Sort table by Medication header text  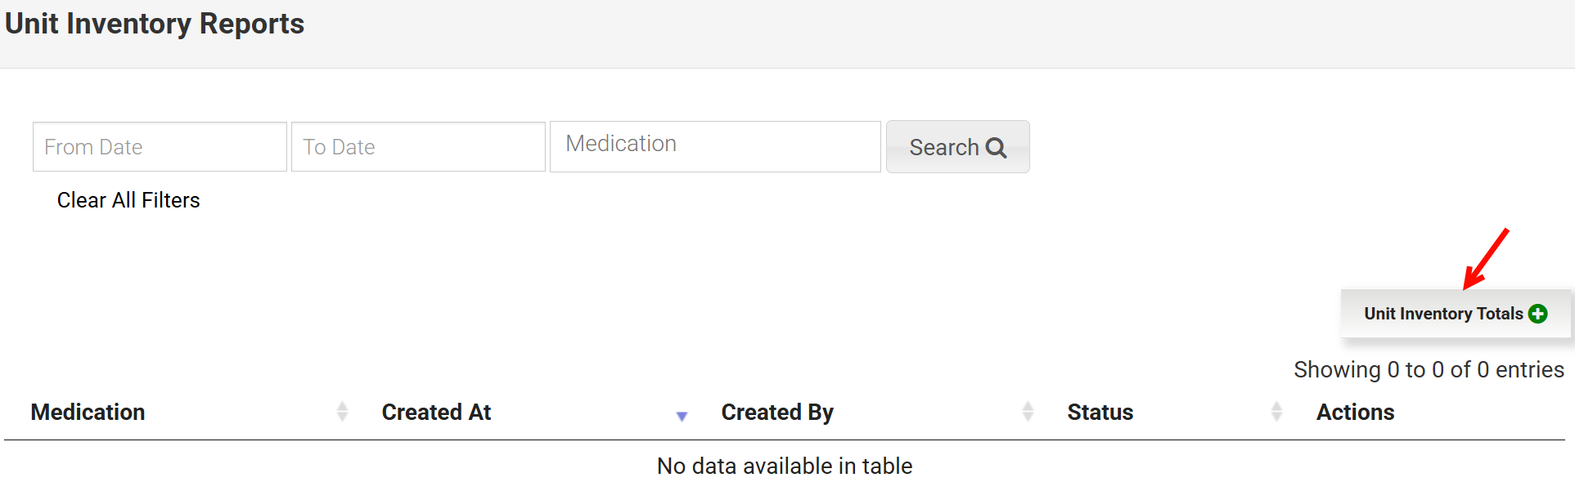point(88,412)
